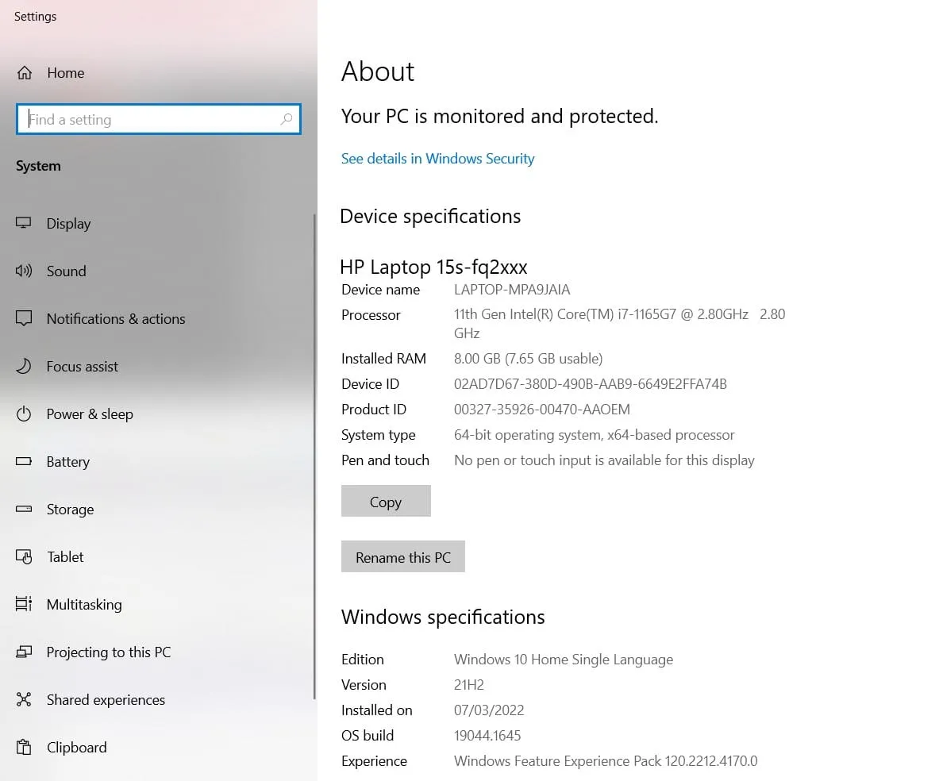Click the Find a setting search box
943x781 pixels.
click(x=143, y=119)
